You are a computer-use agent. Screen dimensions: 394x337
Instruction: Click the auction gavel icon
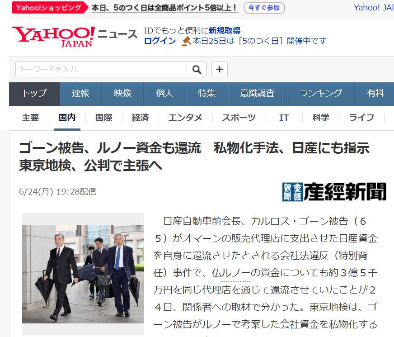tap(187, 41)
